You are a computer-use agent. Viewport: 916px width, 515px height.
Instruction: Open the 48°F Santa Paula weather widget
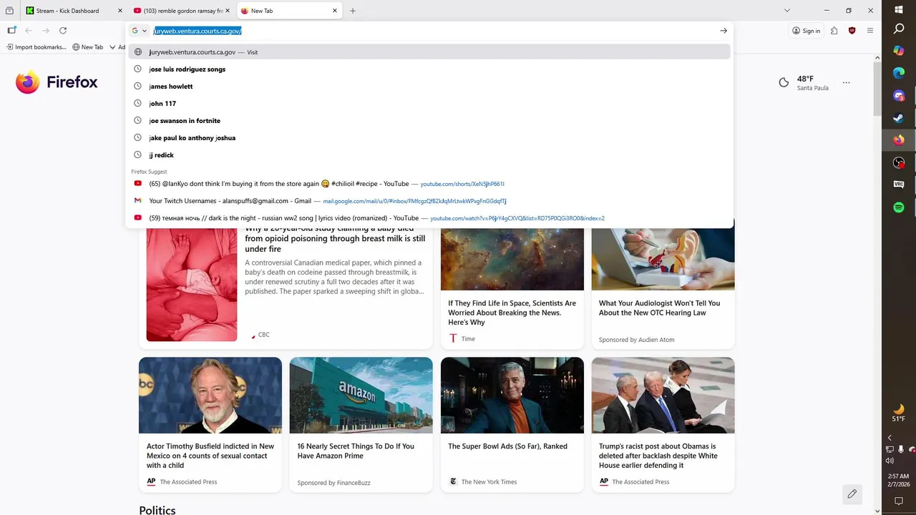[x=804, y=83]
